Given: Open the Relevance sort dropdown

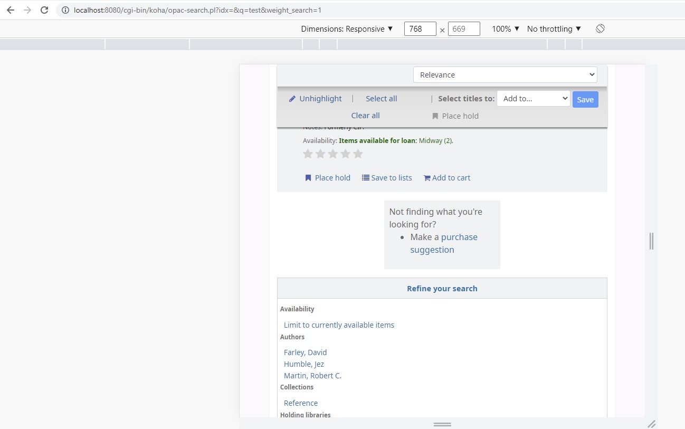Looking at the screenshot, I should [505, 75].
